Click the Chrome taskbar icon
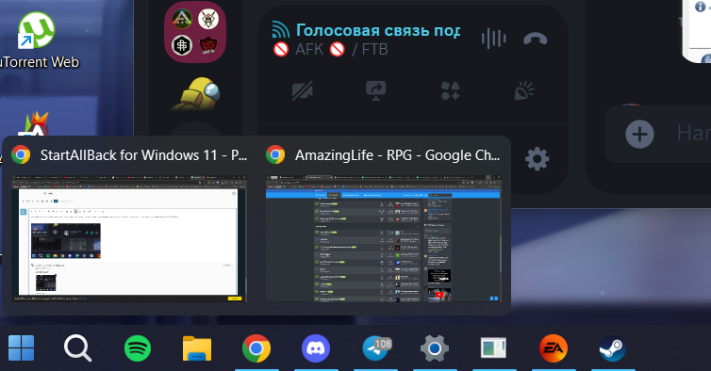711x371 pixels. point(256,348)
